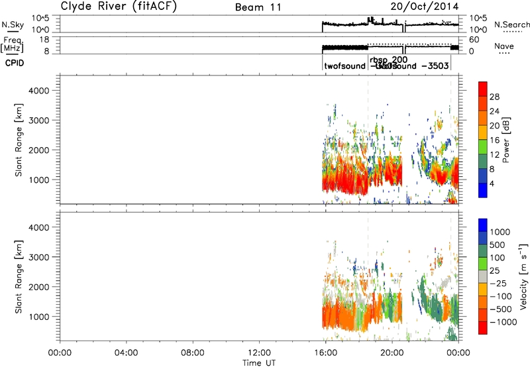Click the "4" label on the Power colorbar

point(492,183)
